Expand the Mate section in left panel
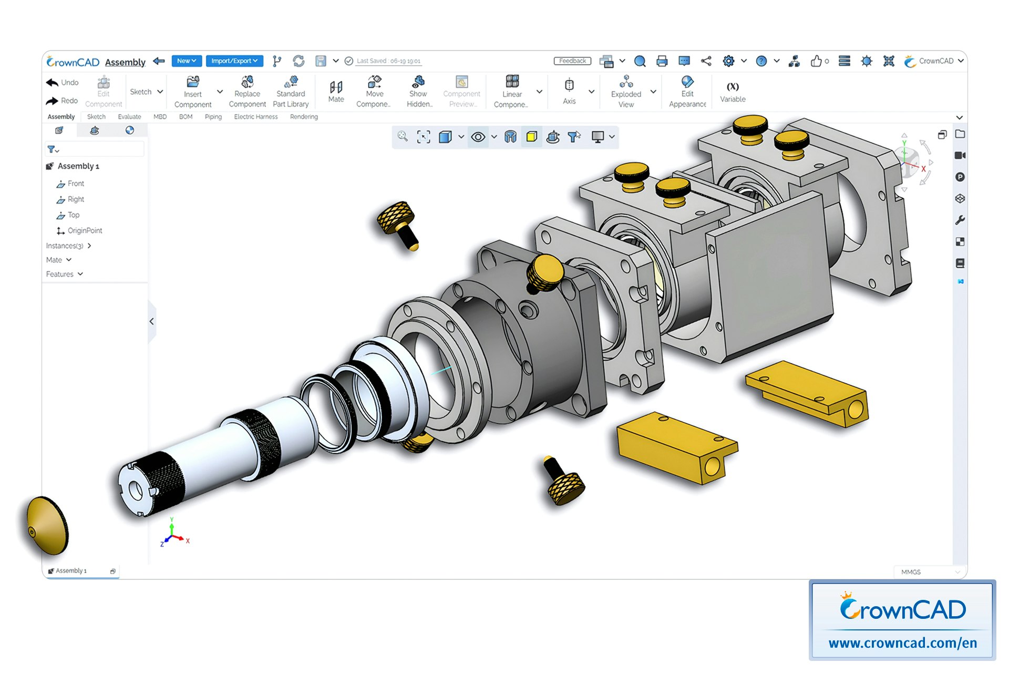1009x673 pixels. coord(59,260)
